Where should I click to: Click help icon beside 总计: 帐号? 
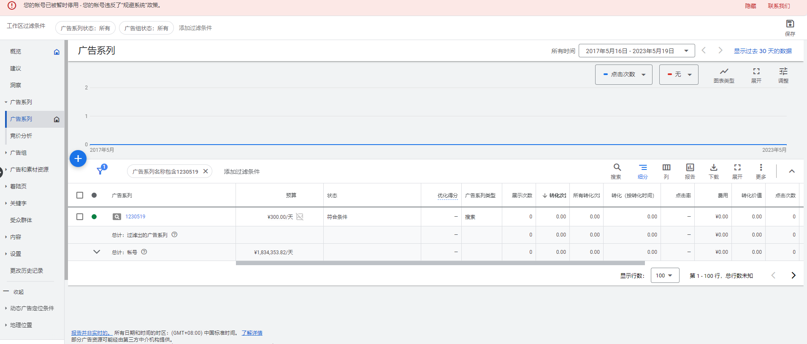click(144, 252)
